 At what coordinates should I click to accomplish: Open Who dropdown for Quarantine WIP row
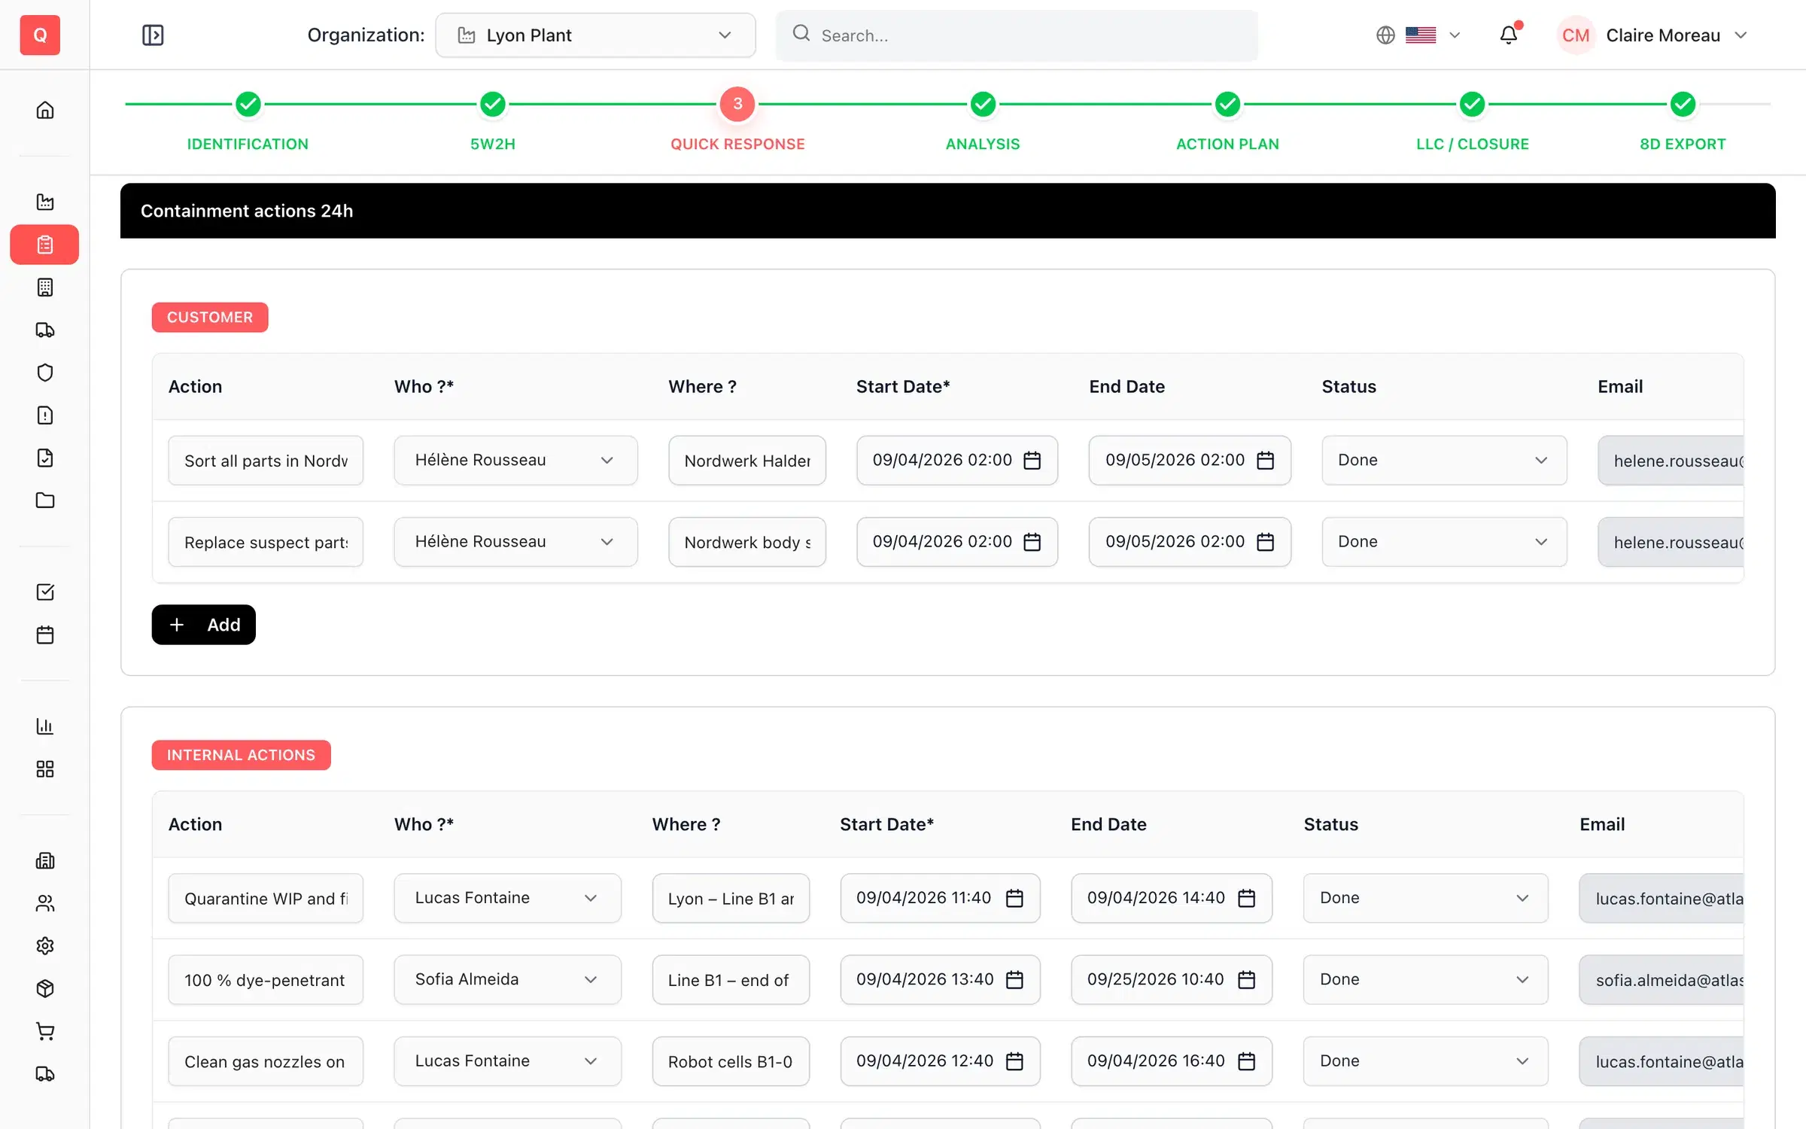pos(507,898)
